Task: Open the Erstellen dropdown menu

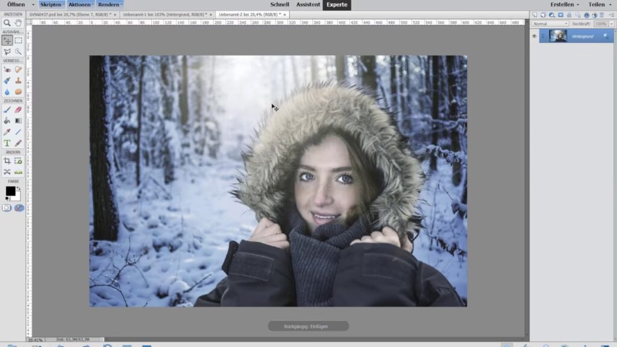Action: pos(565,4)
